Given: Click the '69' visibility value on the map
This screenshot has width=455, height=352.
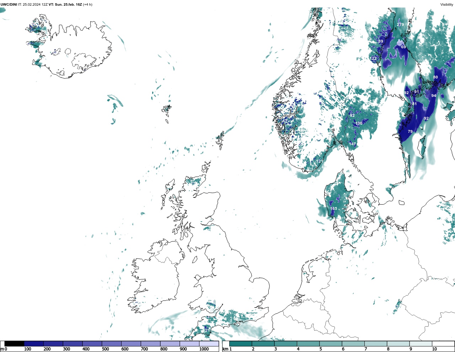Looking at the screenshot, I should [403, 47].
